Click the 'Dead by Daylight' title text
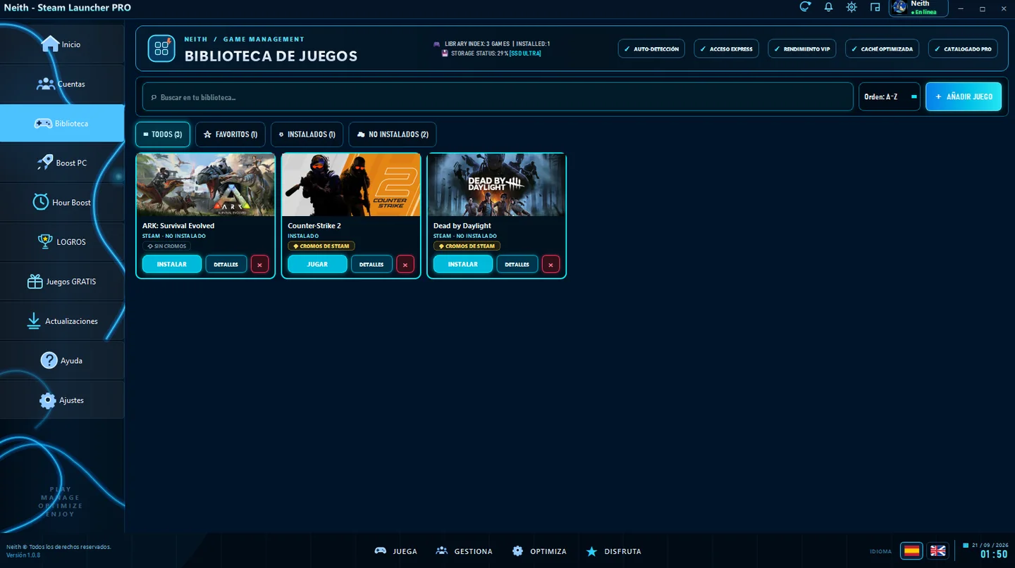1015x568 pixels. 462,226
